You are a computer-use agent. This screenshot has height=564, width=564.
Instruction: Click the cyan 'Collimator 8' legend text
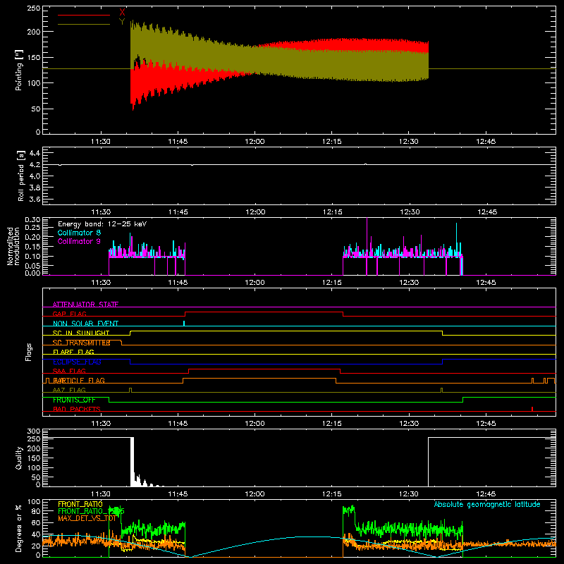[x=79, y=233]
